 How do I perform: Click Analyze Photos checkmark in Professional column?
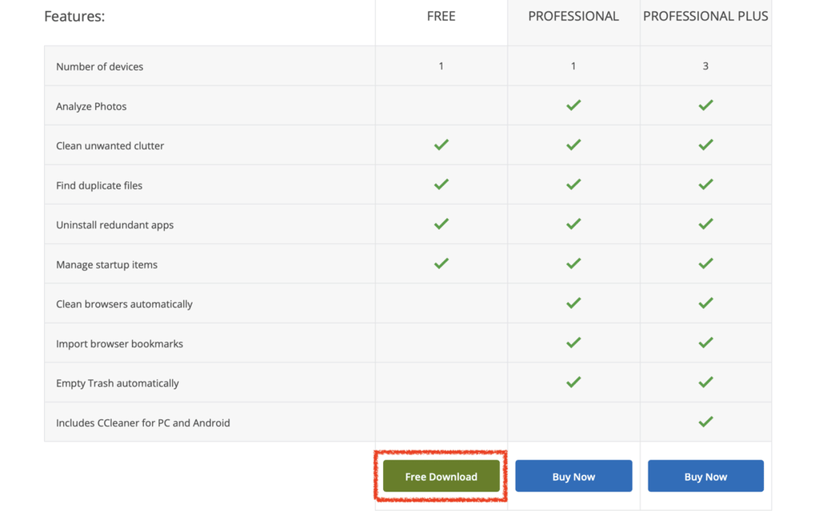(x=573, y=105)
